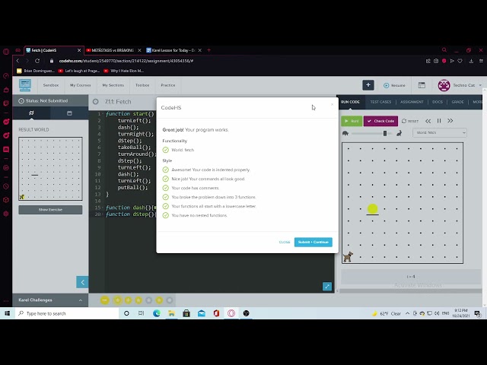Screen dimensions: 487x365
Task: Open the Techno Cat avatar
Action: click(x=444, y=85)
